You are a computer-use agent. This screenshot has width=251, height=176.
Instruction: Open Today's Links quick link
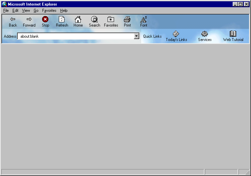pos(176,36)
